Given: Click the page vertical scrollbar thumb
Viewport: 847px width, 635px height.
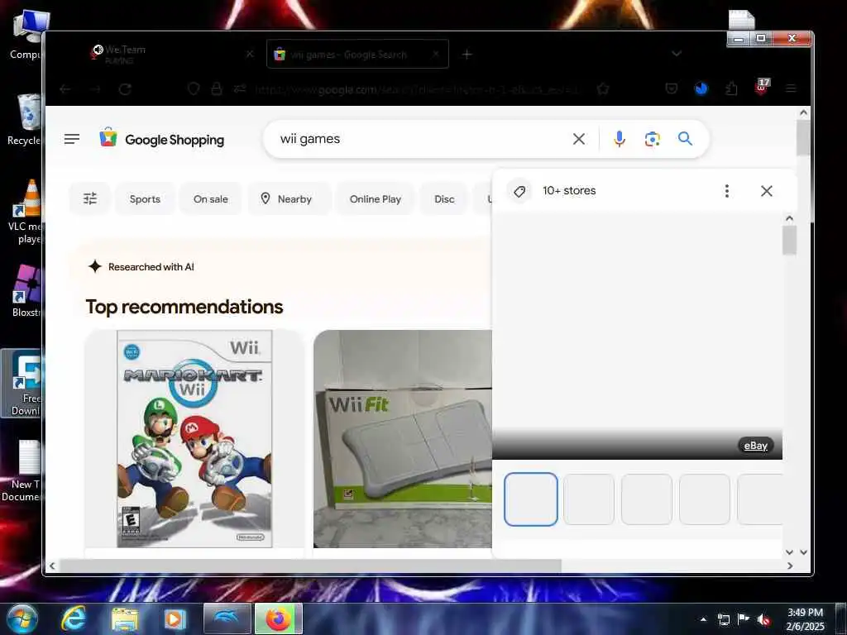Looking at the screenshot, I should [803, 137].
